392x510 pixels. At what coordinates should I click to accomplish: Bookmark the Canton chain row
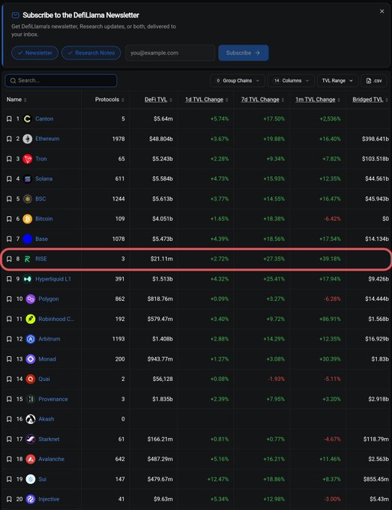point(9,118)
